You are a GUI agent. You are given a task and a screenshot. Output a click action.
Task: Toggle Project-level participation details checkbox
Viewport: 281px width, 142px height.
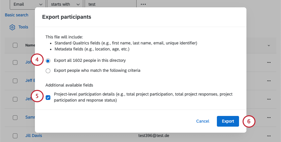(48, 98)
